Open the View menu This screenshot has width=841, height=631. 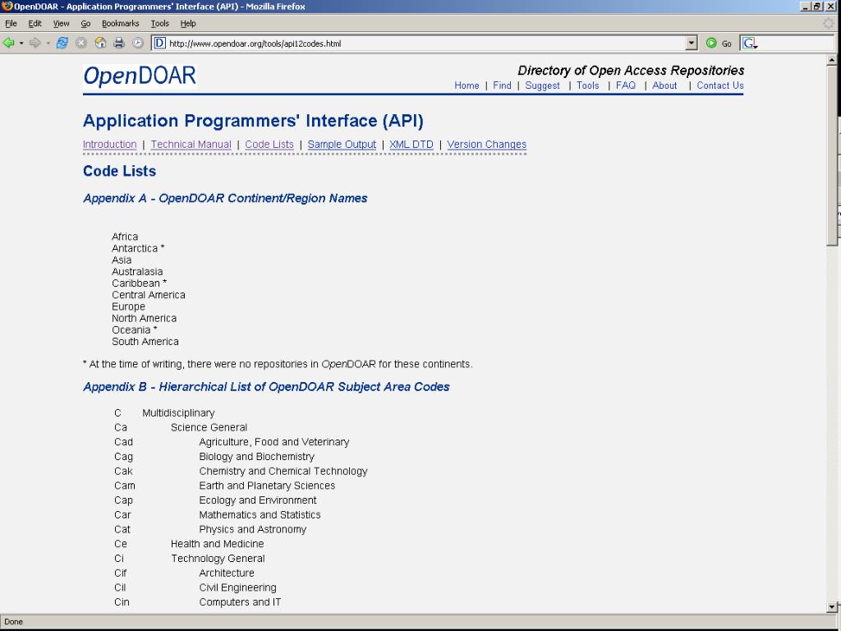(x=61, y=24)
